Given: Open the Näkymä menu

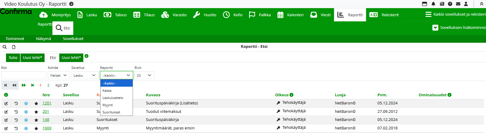Looking at the screenshot, I should coord(43,39).
